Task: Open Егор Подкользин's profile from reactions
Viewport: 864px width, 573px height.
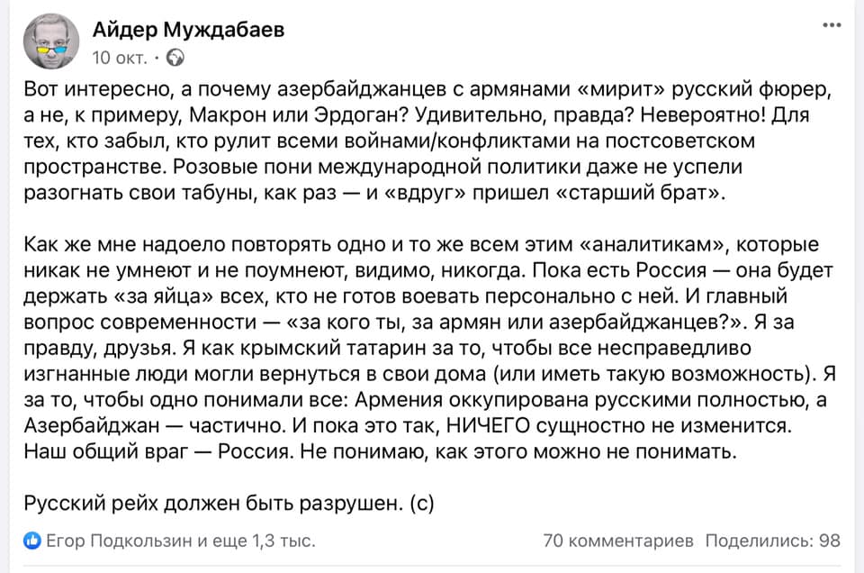Action: 119,541
